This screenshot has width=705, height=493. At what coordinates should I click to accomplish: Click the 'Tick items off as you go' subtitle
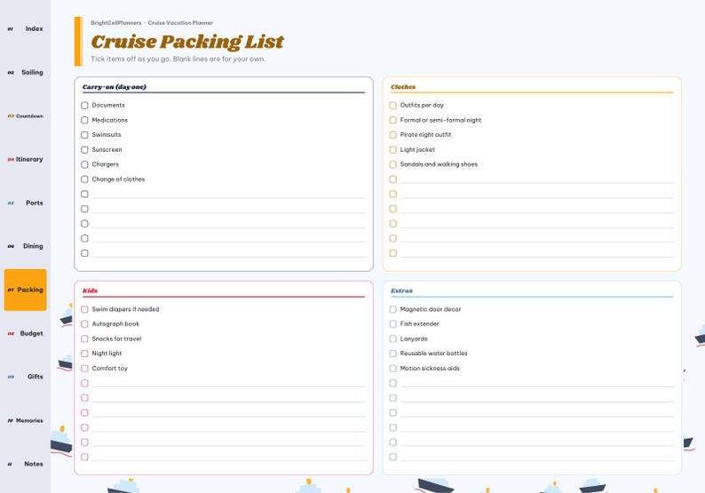tap(178, 59)
